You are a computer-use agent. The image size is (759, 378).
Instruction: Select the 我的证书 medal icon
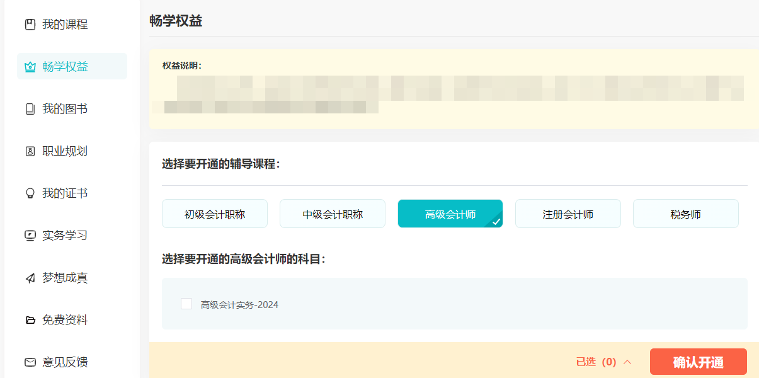[29, 193]
